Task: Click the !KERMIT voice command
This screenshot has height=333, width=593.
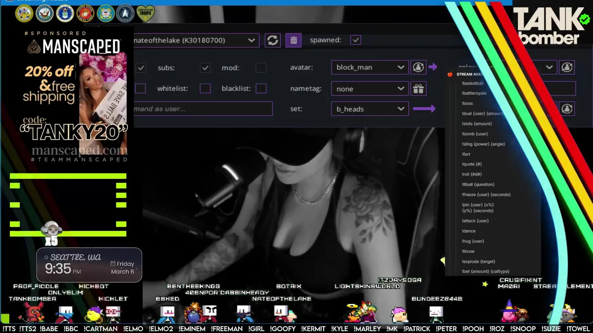Action: click(x=313, y=329)
